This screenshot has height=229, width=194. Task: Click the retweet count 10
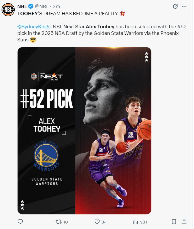click(x=66, y=222)
